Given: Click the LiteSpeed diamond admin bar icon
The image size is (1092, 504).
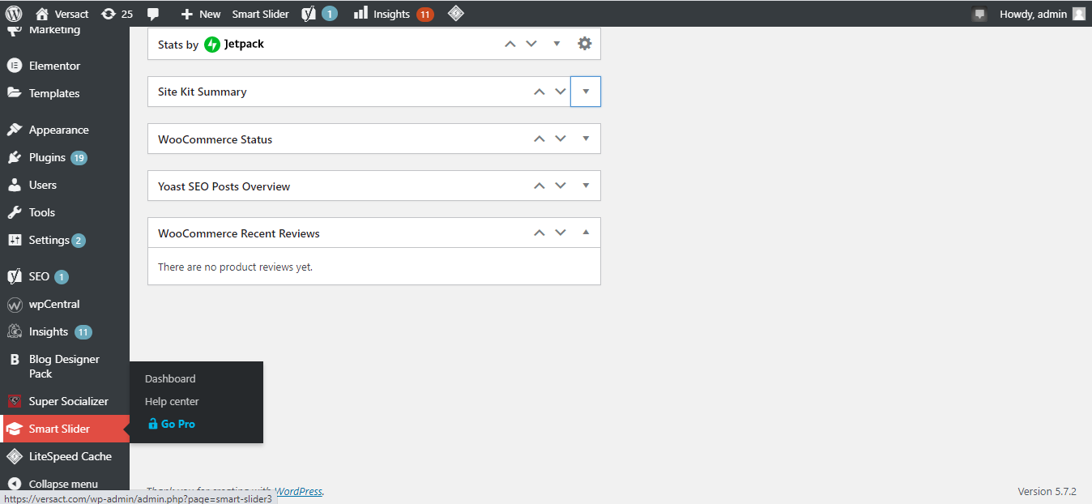Looking at the screenshot, I should (x=456, y=14).
